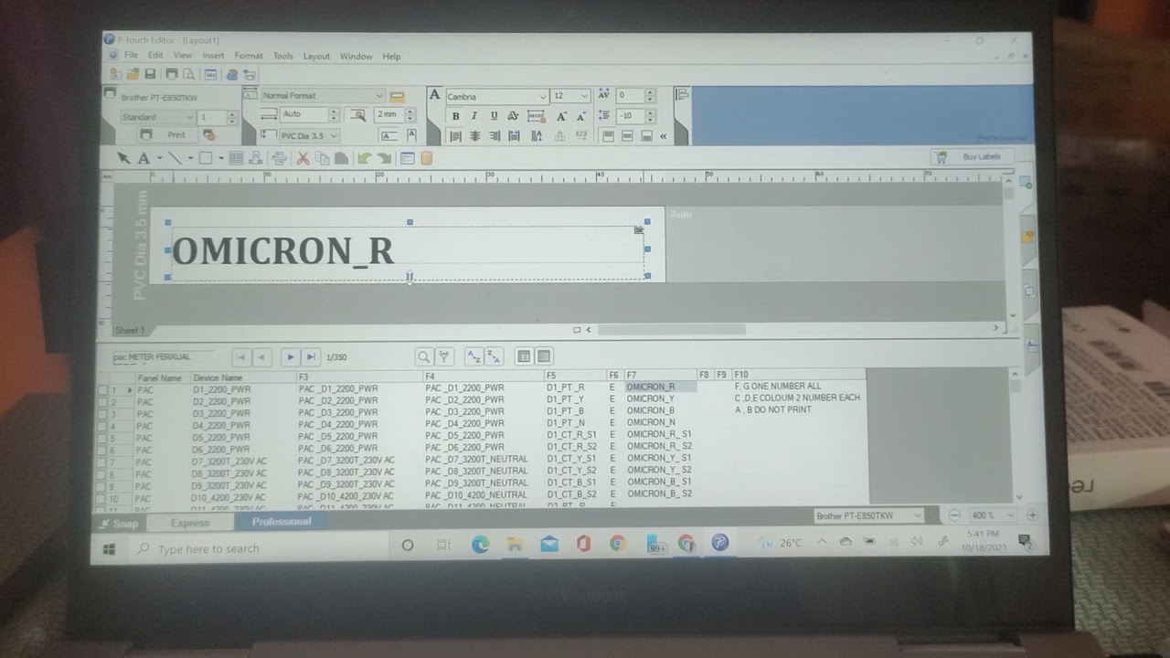Tick the checkbox for database row 6

[x=102, y=450]
